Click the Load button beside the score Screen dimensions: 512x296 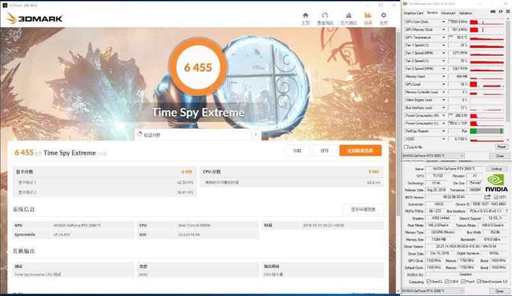pyautogui.click(x=297, y=151)
